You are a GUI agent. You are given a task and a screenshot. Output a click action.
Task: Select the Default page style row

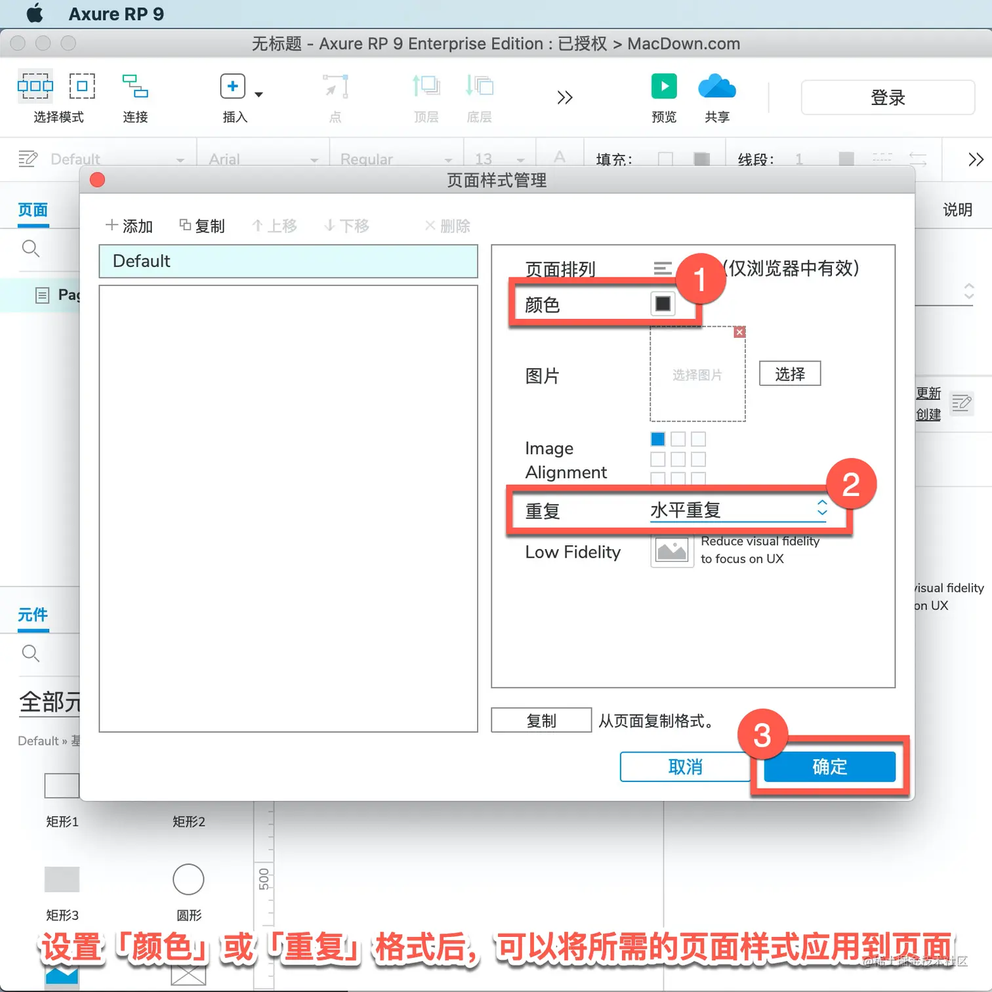tap(288, 261)
